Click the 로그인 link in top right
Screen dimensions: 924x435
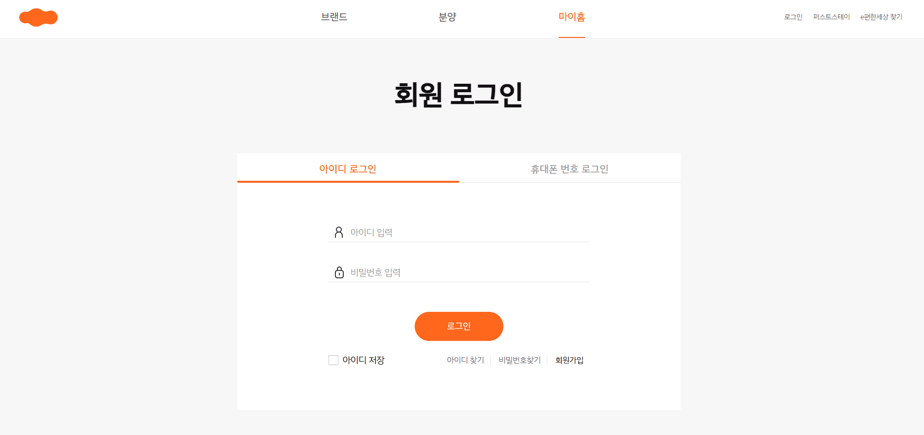point(793,16)
